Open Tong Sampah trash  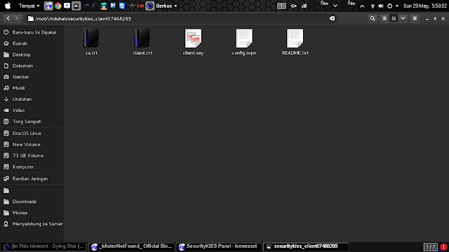32,121
